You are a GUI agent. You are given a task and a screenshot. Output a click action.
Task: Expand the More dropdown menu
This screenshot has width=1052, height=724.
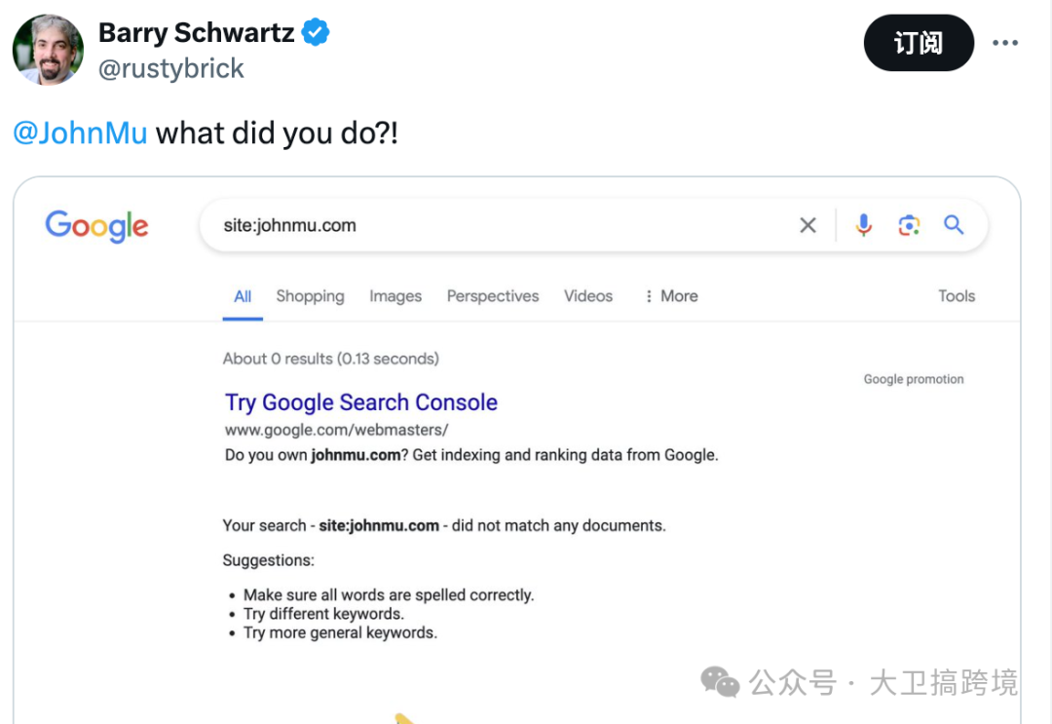671,296
